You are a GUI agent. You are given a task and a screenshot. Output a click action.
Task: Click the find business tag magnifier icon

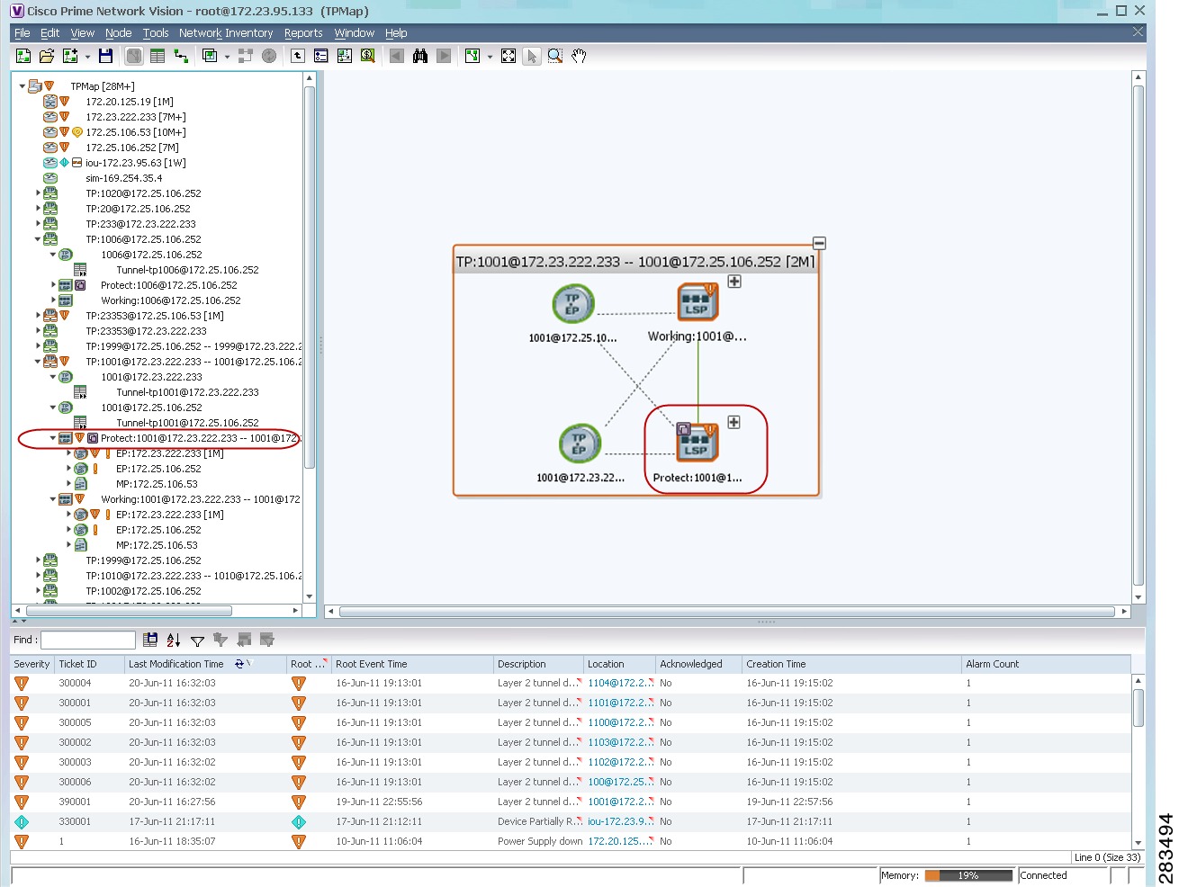tap(368, 56)
